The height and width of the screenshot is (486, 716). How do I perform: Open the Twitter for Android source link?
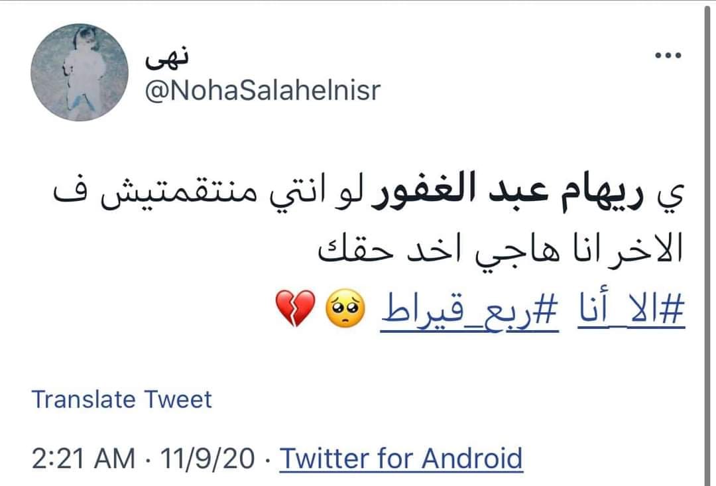(401, 458)
